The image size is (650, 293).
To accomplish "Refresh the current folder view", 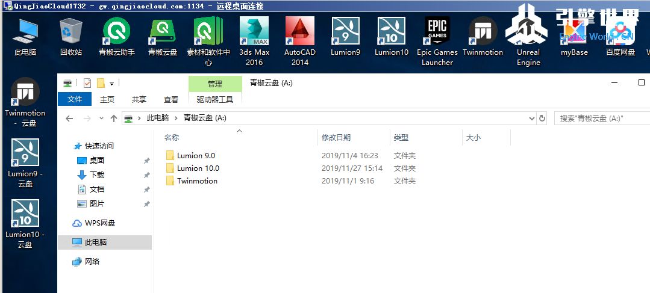I will (x=542, y=119).
